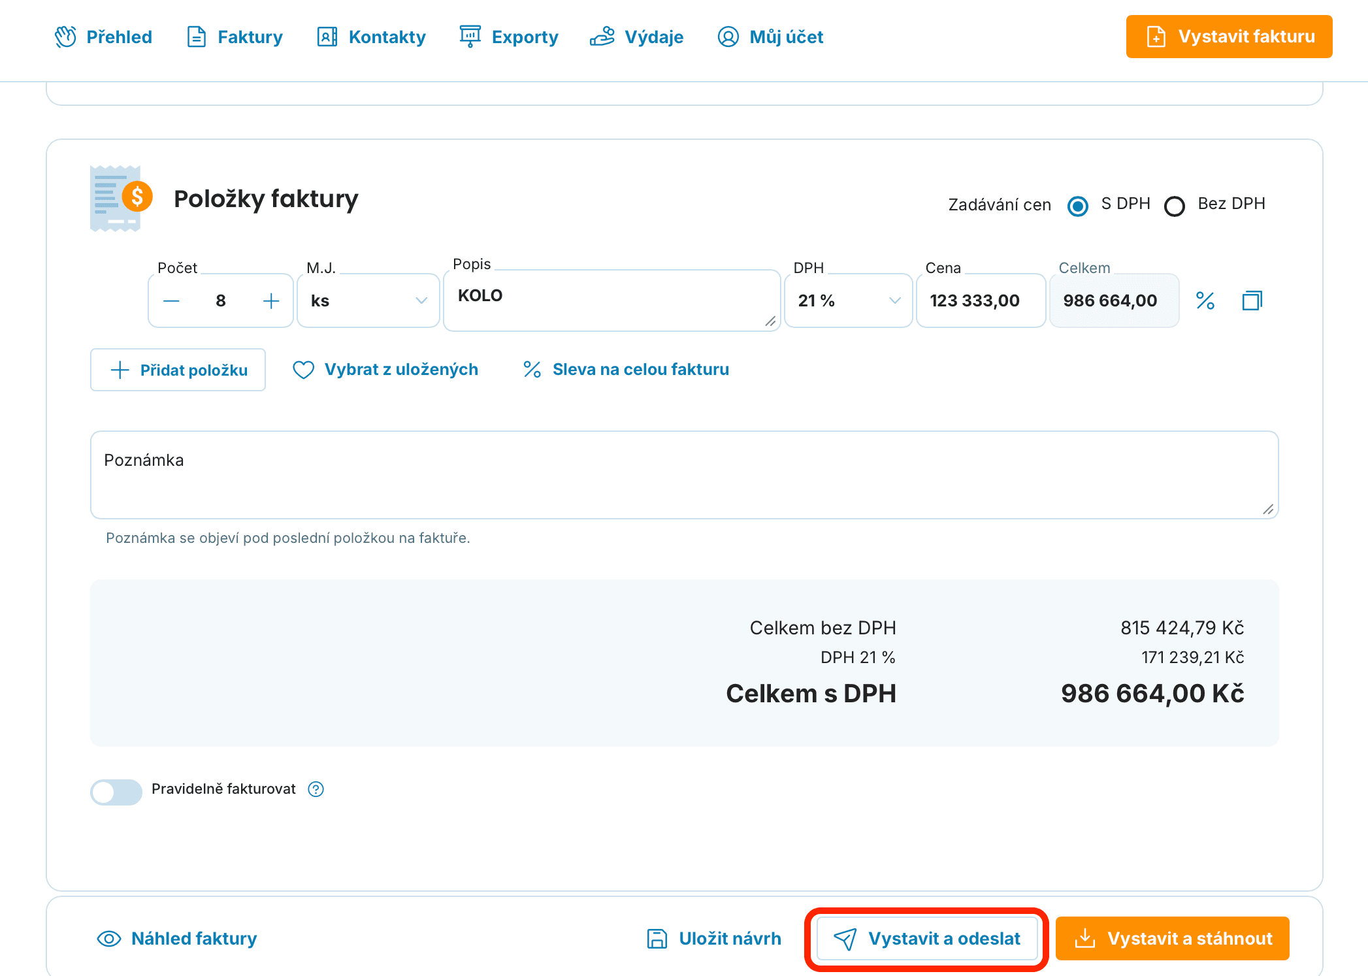1368x976 pixels.
Task: Open the M.J. unit dropdown (ks)
Action: pyautogui.click(x=368, y=301)
